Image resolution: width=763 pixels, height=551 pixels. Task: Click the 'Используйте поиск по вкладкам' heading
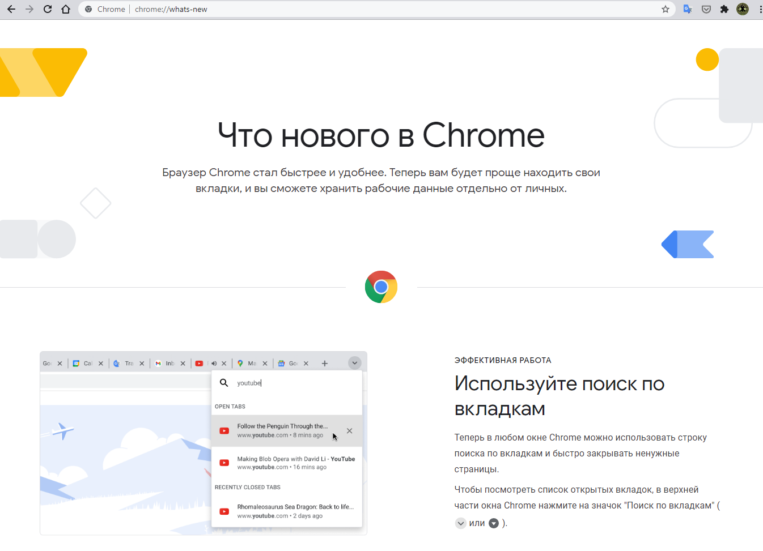click(559, 396)
